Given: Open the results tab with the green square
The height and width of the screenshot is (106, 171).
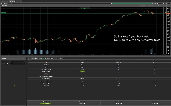Looking at the screenshot, I should (41, 59).
